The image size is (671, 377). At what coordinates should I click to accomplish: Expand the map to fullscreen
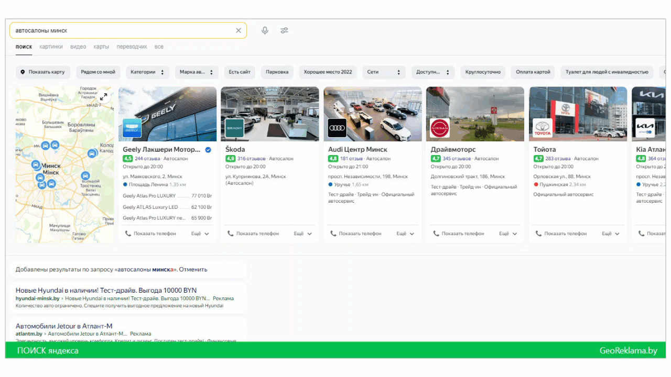pos(104,97)
